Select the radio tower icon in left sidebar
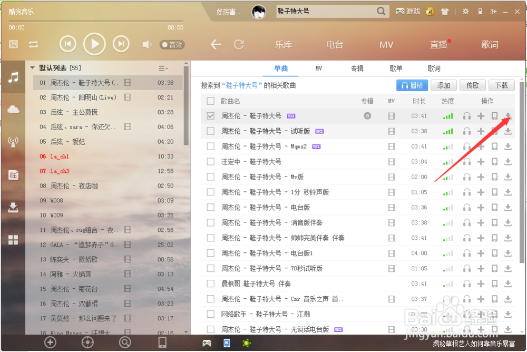Viewport: 527px width, 352px height. 13,142
